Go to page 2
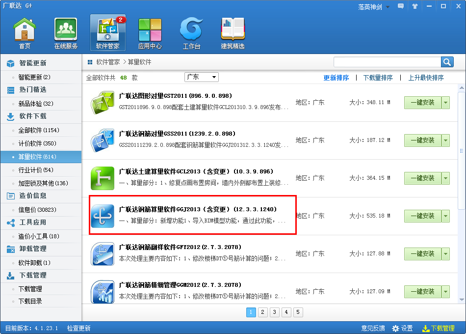This screenshot has width=466, height=334. click(263, 312)
